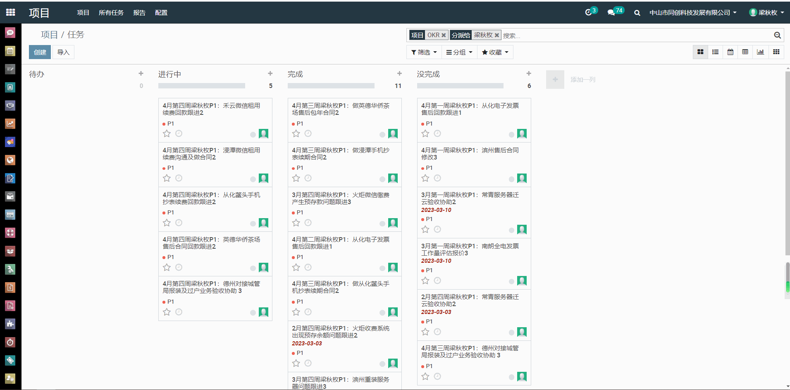This screenshot has width=790, height=390.
Task: Star the 做英德华侨茶场售后包年合同2 task
Action: tap(296, 133)
